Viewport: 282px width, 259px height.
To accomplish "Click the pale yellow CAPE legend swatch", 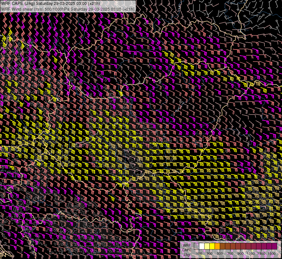I will [207, 246].
